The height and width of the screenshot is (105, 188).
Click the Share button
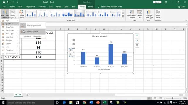coord(181,7)
